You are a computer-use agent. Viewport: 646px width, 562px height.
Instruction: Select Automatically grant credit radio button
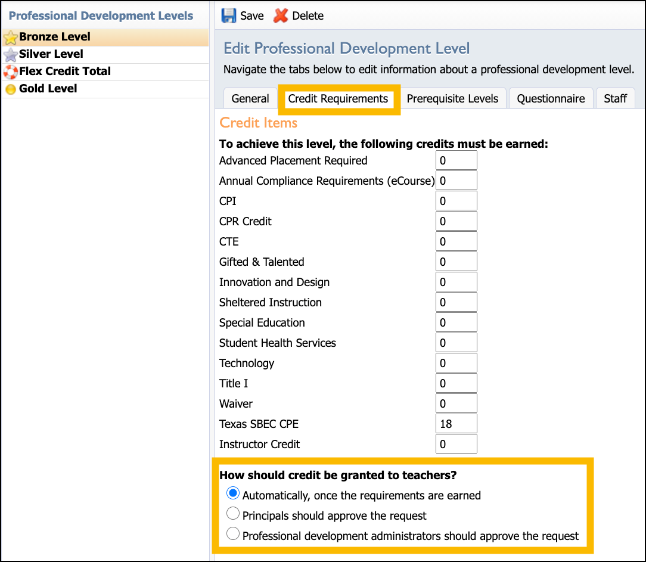click(x=233, y=493)
